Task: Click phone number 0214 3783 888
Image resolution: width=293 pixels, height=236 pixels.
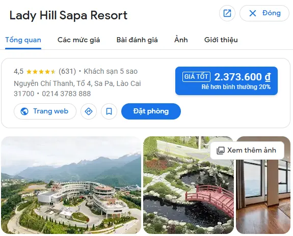Action: coord(66,94)
